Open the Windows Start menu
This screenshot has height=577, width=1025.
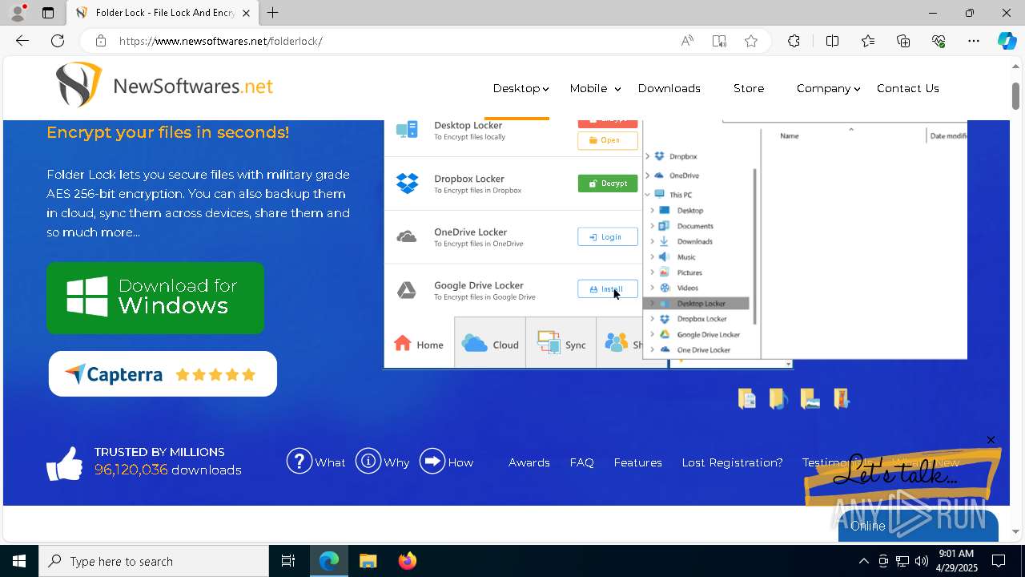(x=19, y=561)
